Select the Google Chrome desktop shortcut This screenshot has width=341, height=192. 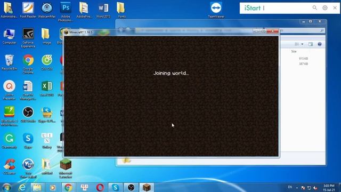(x=28, y=64)
